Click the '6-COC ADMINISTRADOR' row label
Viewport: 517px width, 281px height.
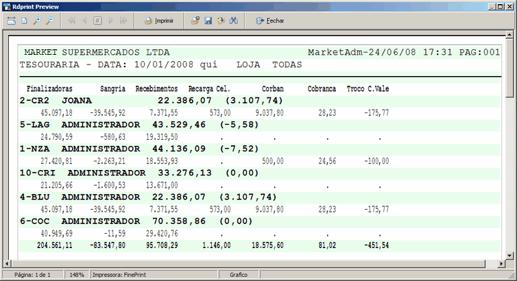[x=80, y=221]
